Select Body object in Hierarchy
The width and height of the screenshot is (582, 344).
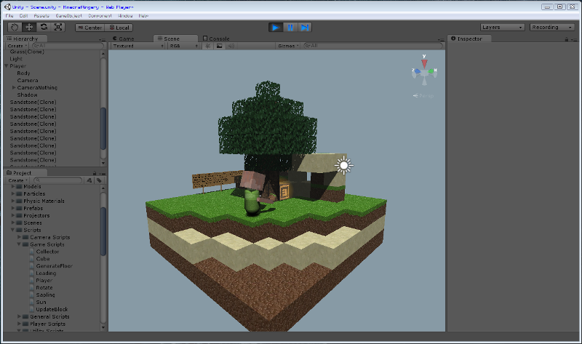tap(23, 73)
